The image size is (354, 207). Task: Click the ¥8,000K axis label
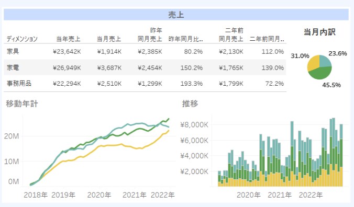[194, 124]
